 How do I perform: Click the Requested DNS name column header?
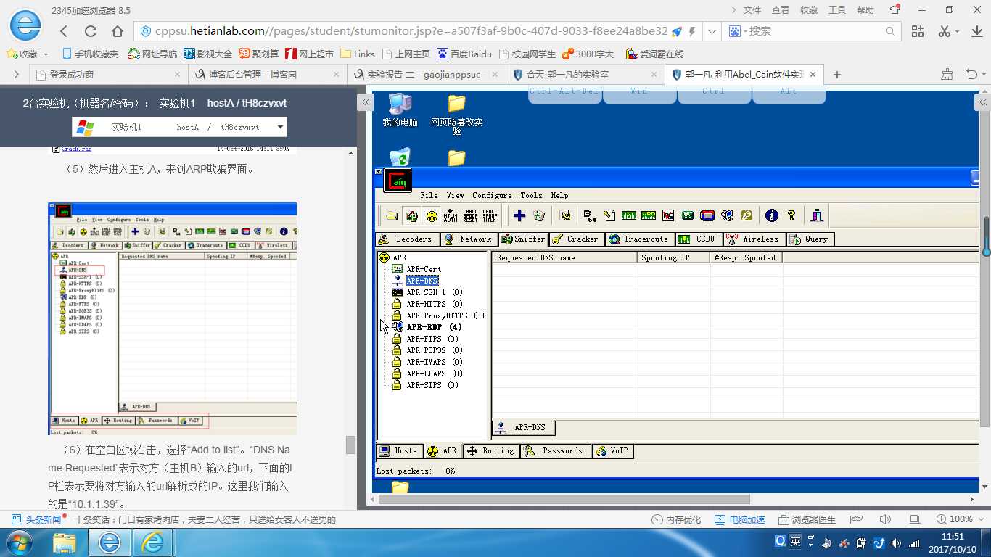tap(565, 257)
